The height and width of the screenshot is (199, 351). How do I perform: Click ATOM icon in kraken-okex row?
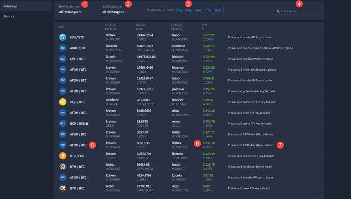click(63, 113)
